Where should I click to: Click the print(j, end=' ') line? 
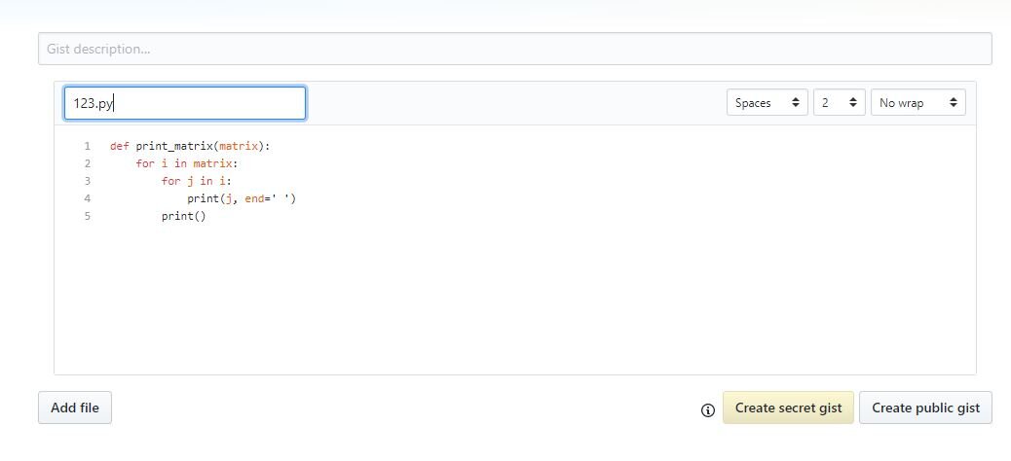point(242,198)
